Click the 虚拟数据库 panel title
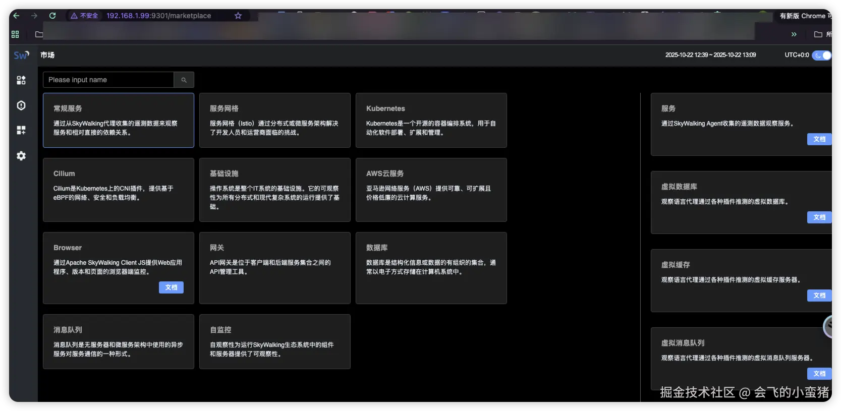The width and height of the screenshot is (841, 411). 679,187
